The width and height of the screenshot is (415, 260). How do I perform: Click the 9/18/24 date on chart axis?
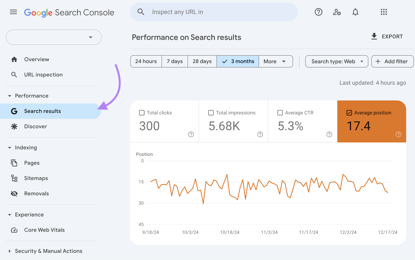150,232
